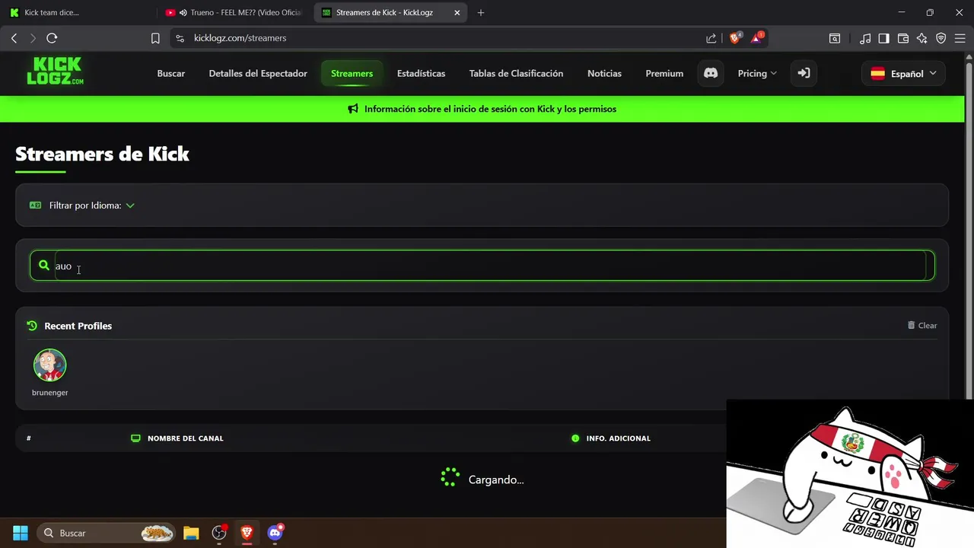
Task: Open Tablas de Clasificación
Action: tap(516, 73)
